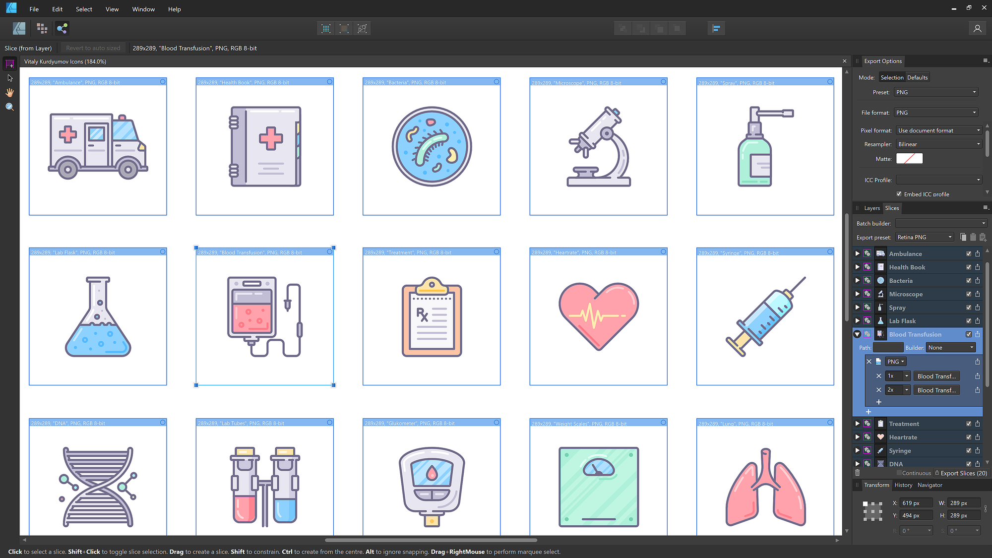
Task: Click the Matte color swatch
Action: [x=909, y=159]
